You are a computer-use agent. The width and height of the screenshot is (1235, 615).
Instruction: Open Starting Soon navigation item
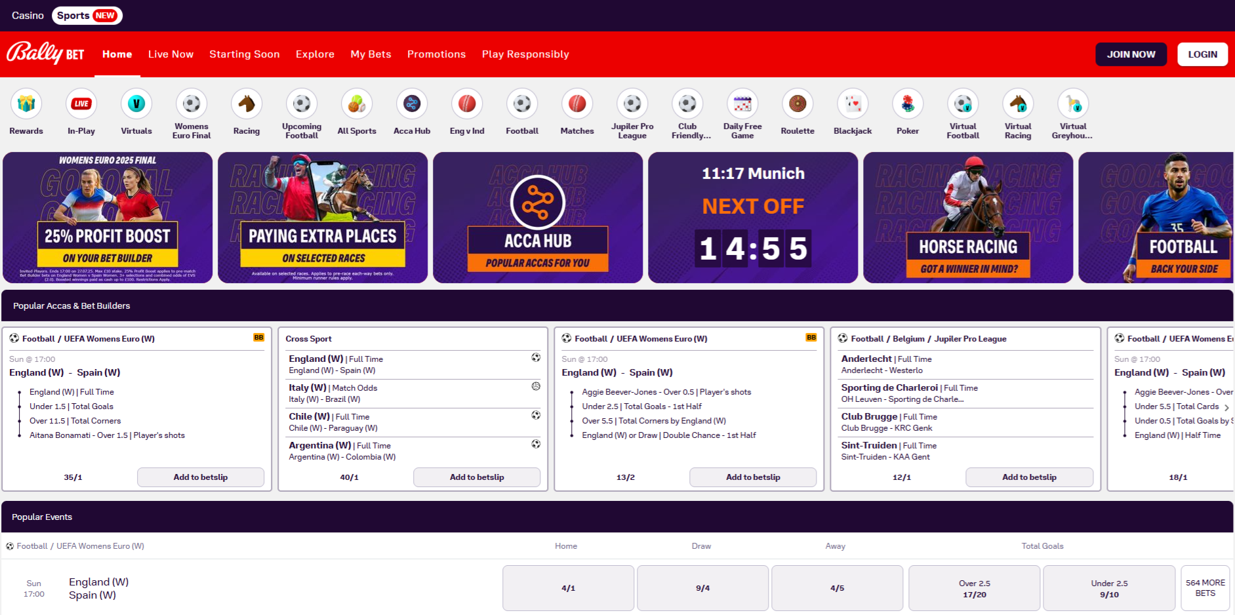244,54
